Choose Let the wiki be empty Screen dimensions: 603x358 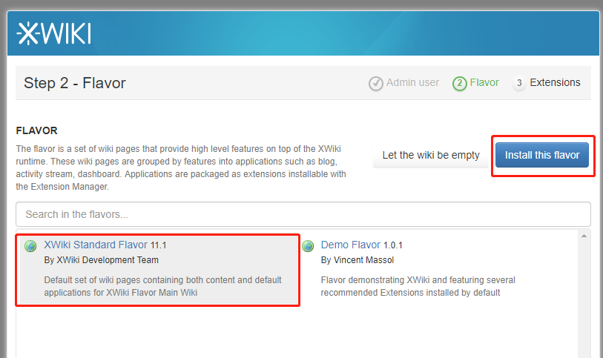(x=431, y=155)
